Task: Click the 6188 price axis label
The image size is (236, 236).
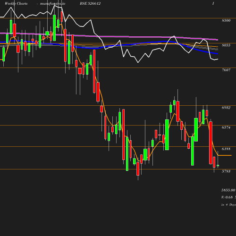Action: coord(226,149)
